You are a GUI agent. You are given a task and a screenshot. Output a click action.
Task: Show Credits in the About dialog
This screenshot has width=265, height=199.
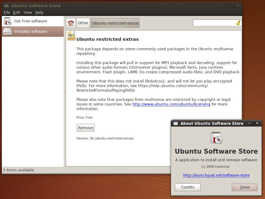[x=187, y=187]
